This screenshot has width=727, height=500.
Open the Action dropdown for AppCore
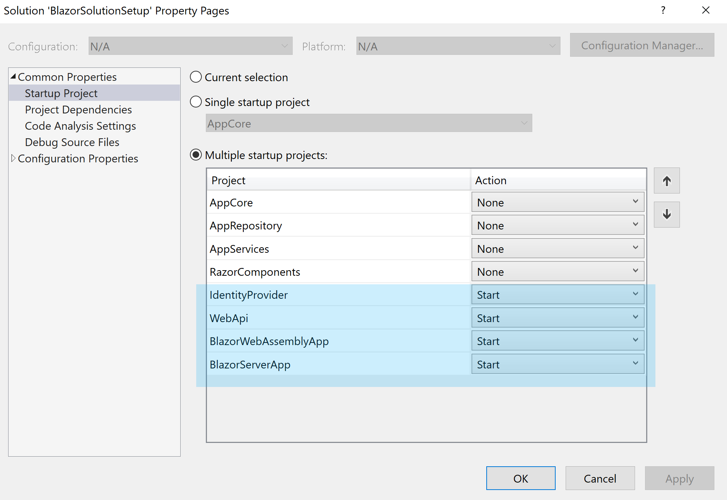(x=557, y=202)
